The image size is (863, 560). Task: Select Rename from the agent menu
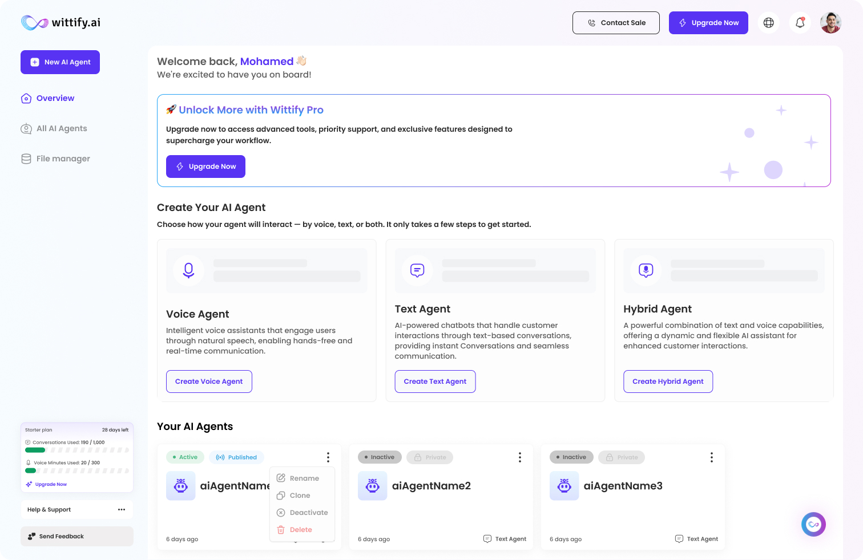coord(302,478)
